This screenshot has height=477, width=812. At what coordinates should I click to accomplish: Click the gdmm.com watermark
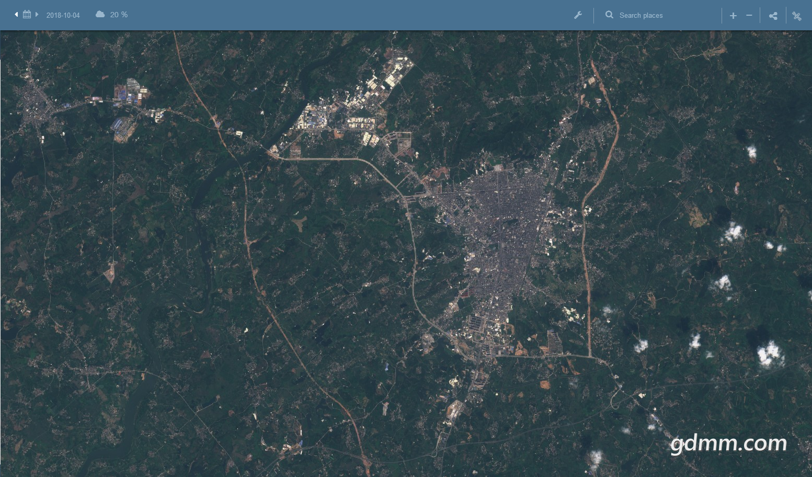728,444
